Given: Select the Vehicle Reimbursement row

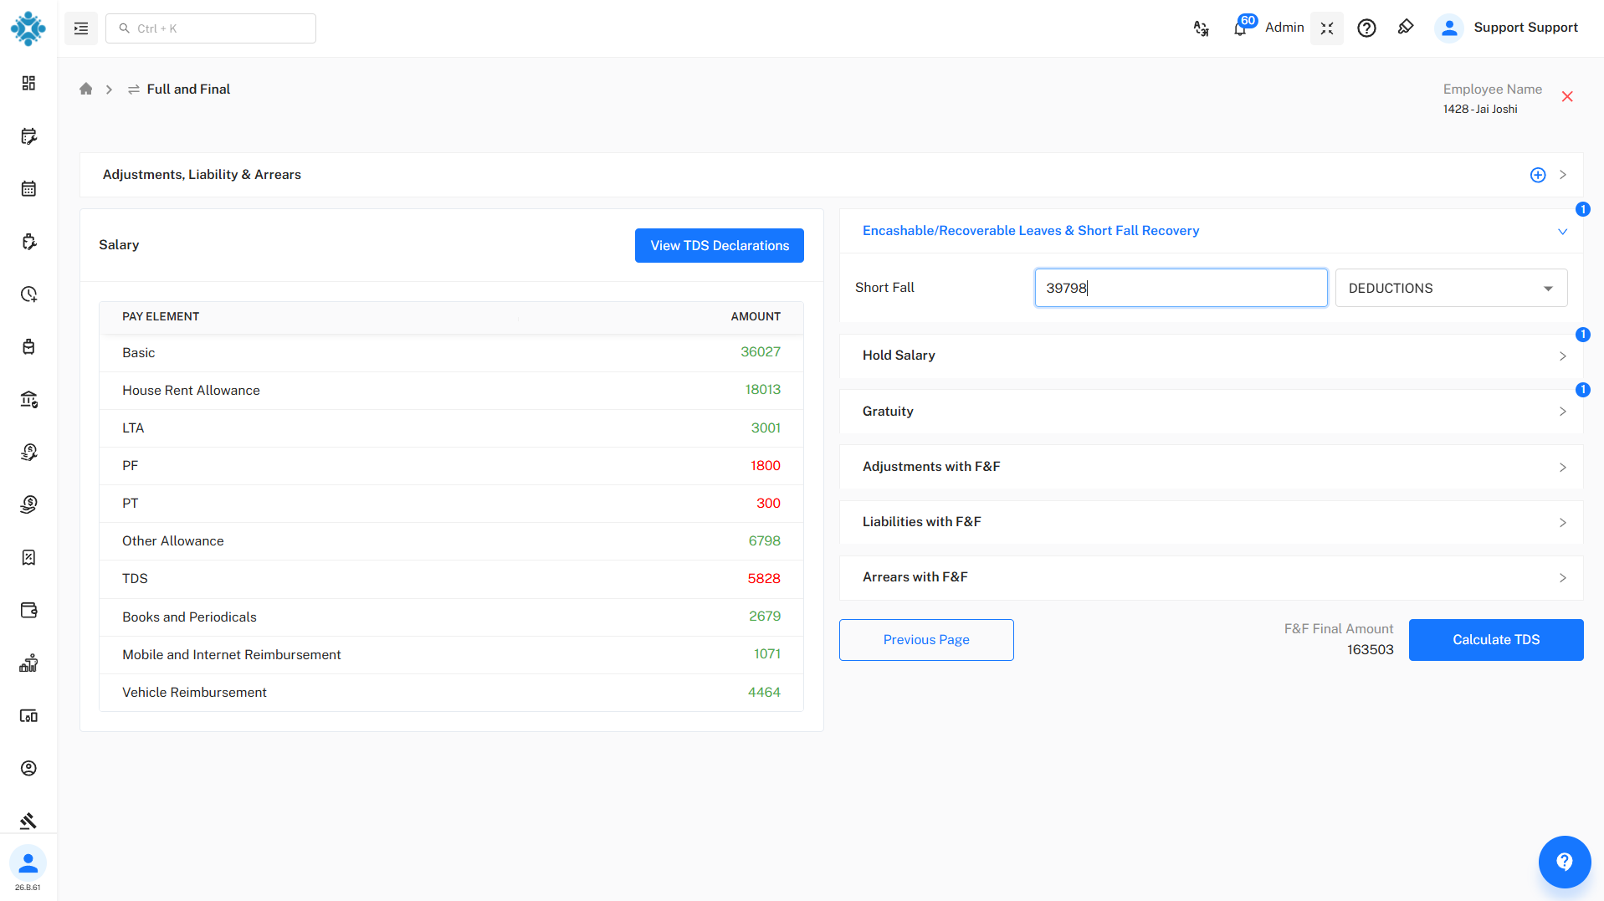Looking at the screenshot, I should [451, 693].
